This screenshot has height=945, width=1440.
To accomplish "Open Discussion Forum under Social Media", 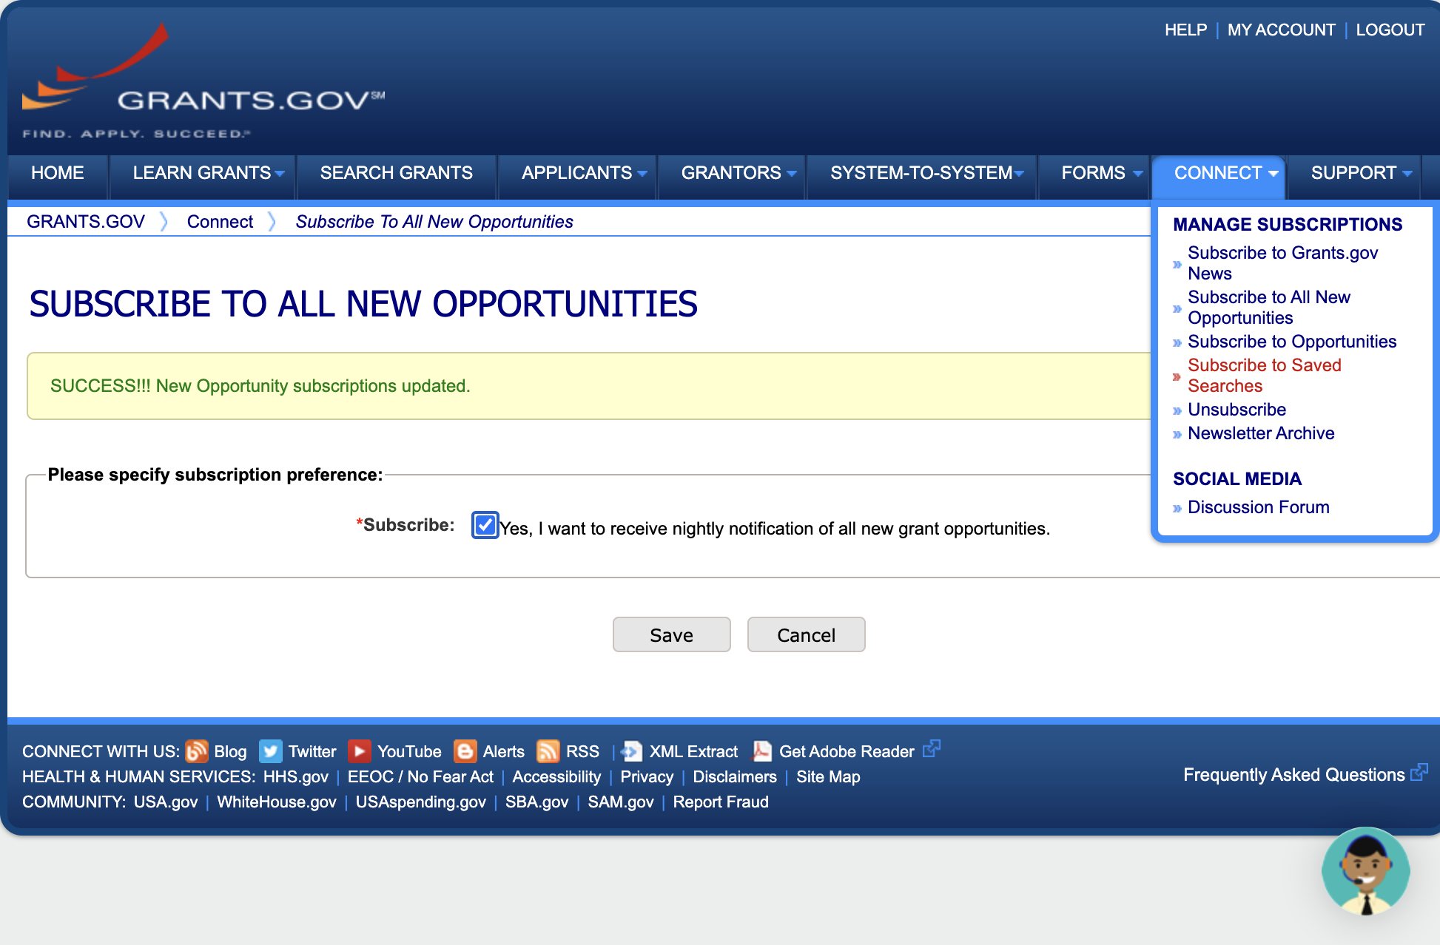I will (x=1258, y=507).
